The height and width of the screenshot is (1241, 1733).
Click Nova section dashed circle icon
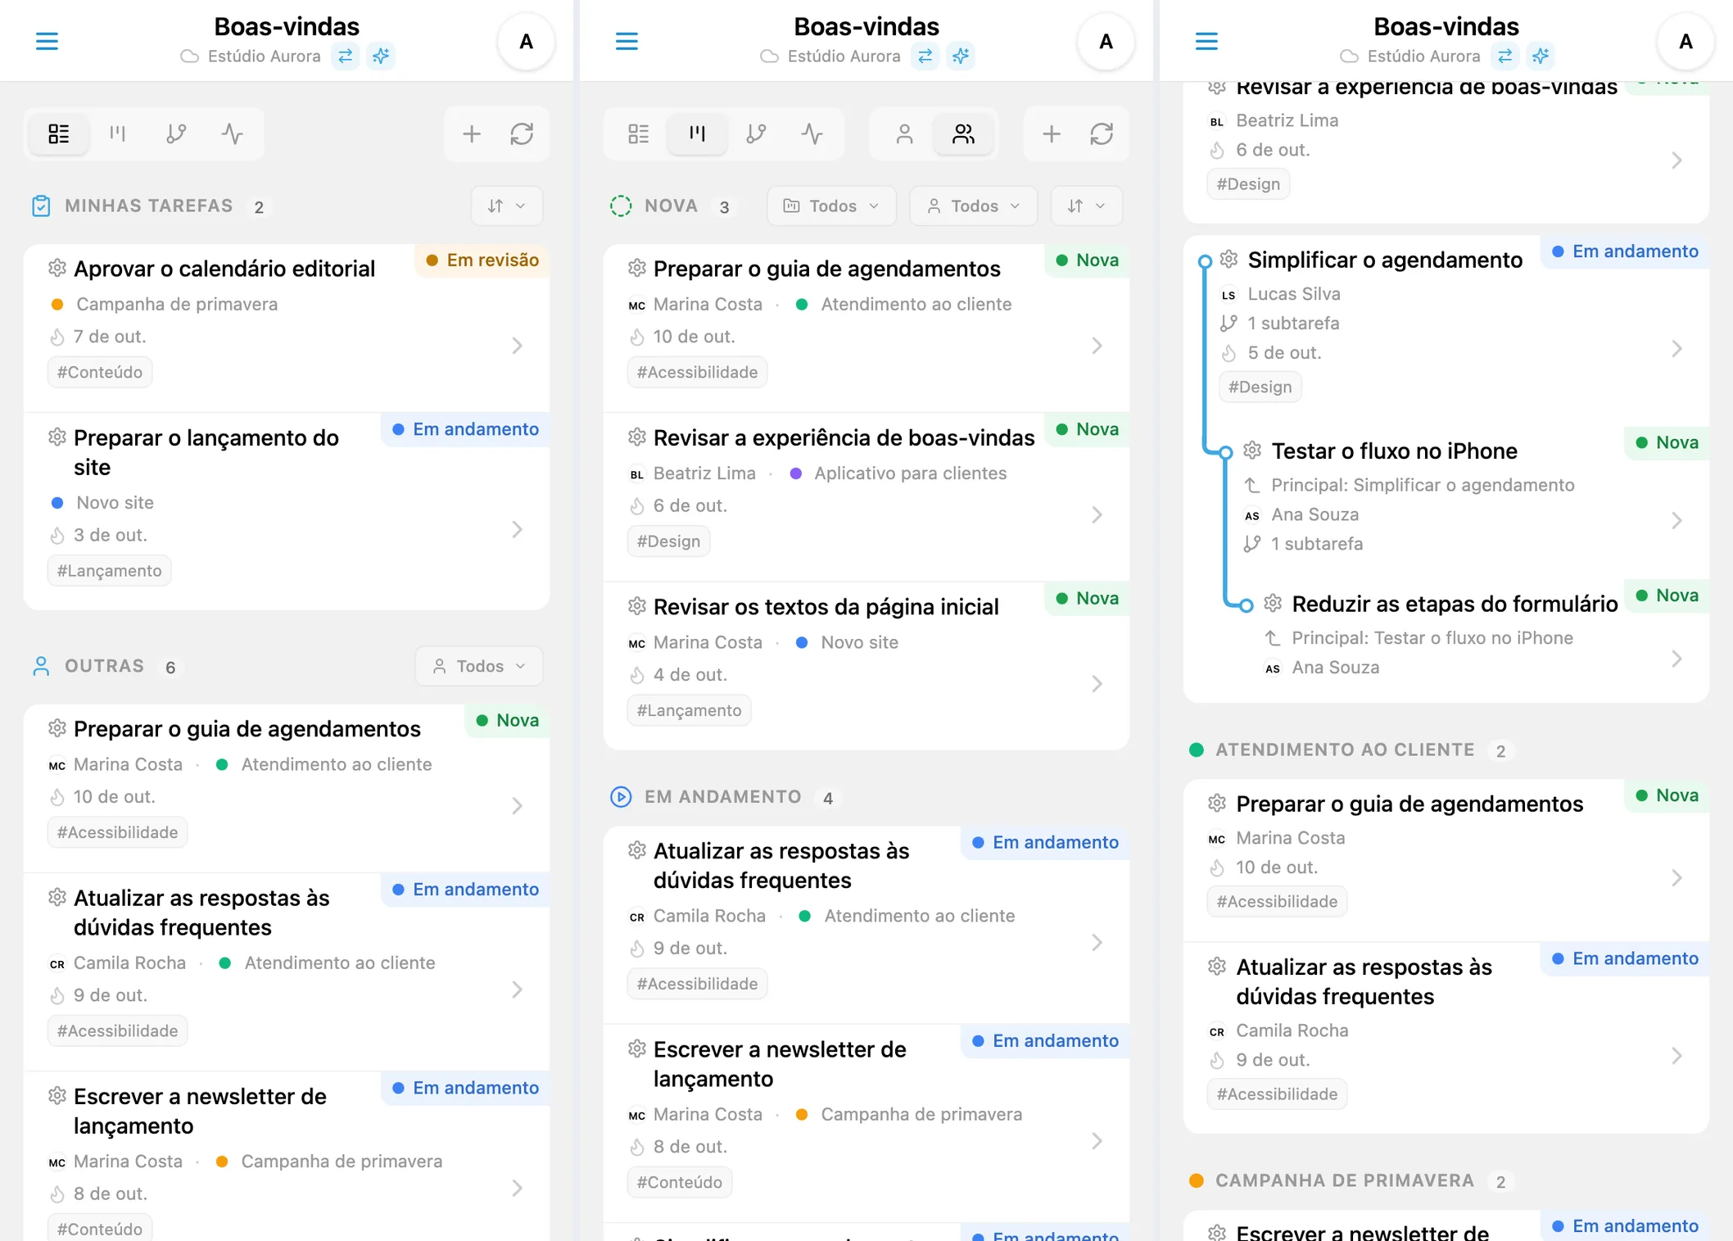coord(621,206)
